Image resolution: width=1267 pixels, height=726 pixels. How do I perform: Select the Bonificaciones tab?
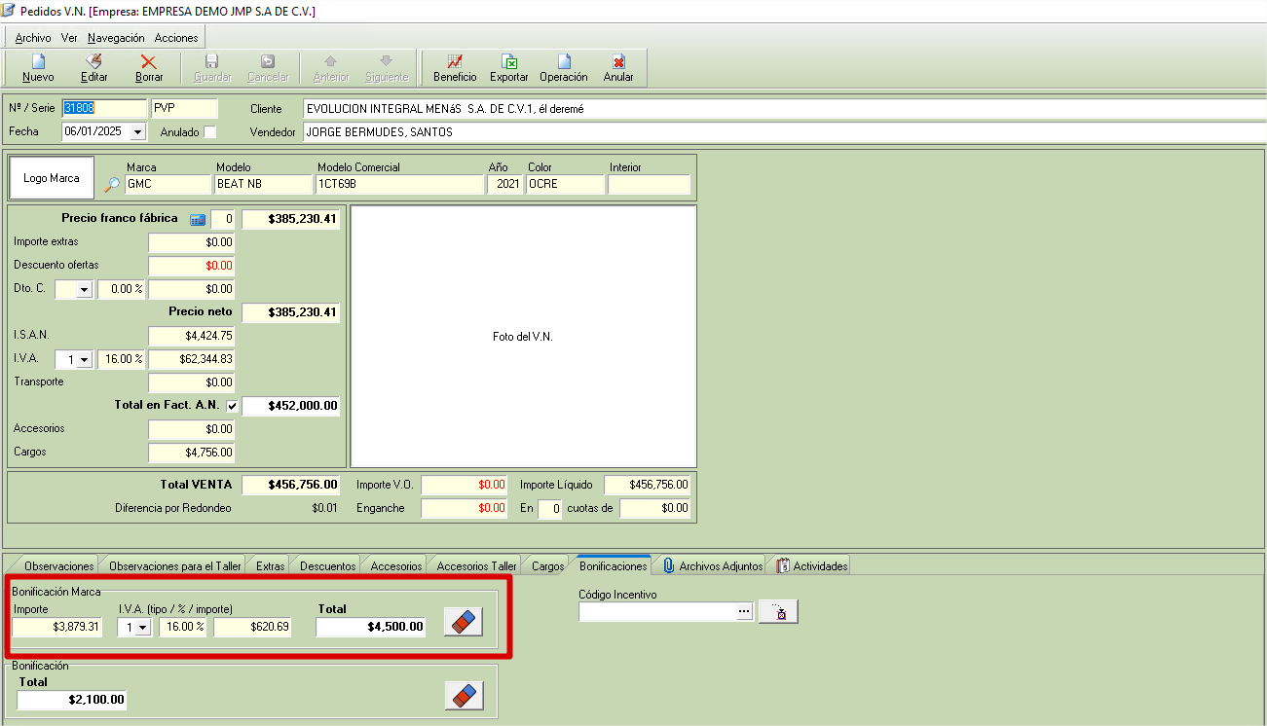tap(613, 565)
